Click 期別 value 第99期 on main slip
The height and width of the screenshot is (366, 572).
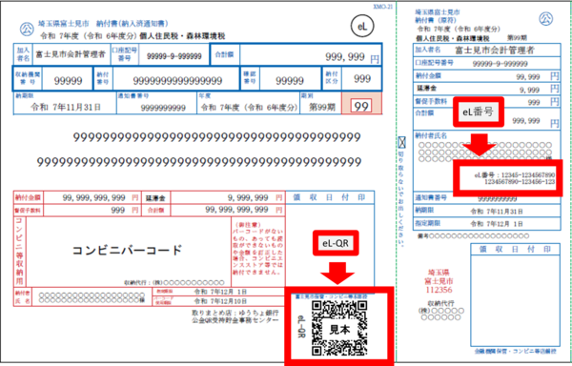tap(322, 107)
